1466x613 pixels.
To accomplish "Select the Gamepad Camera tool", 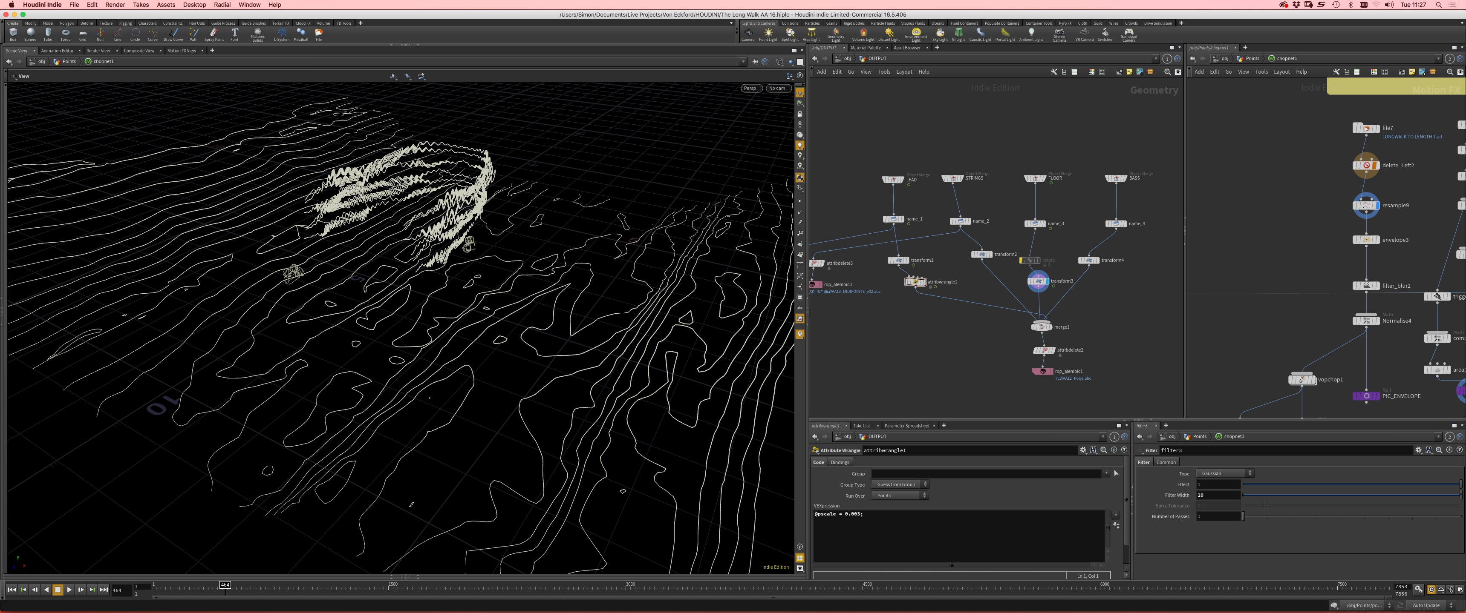I will pos(1128,35).
